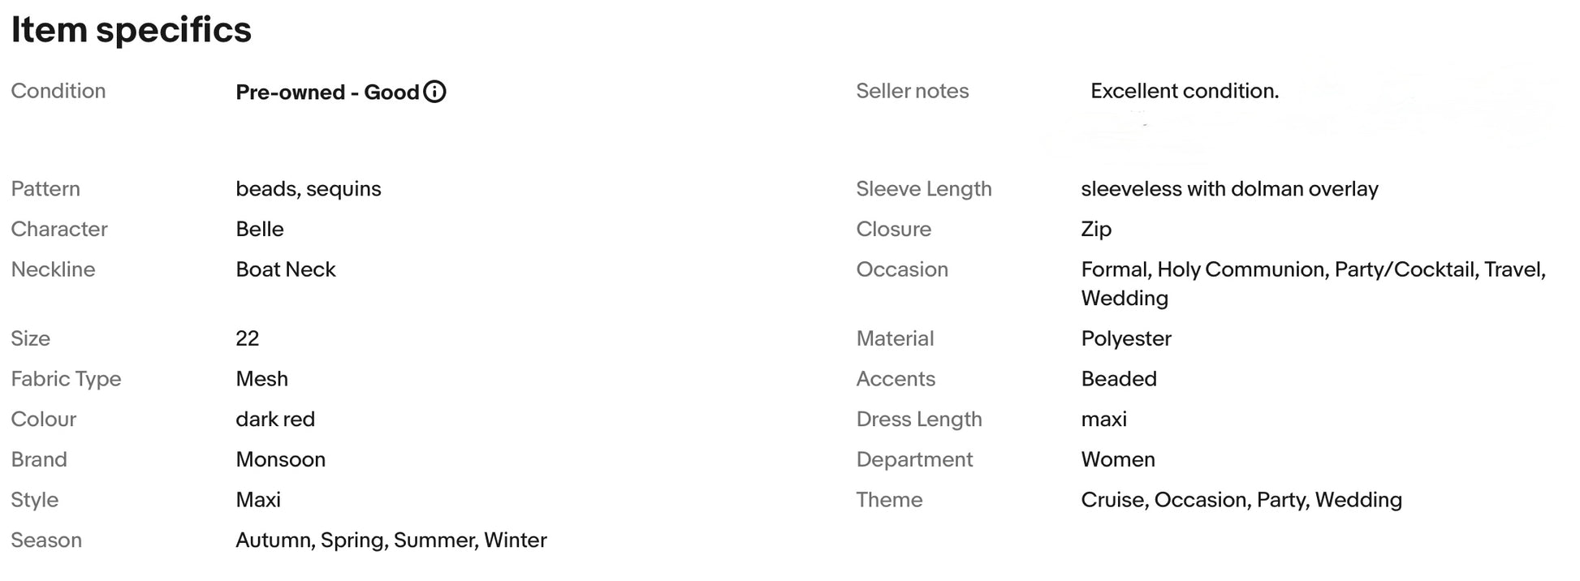This screenshot has width=1580, height=581.
Task: Click the beads, sequins pattern value
Action: (308, 189)
